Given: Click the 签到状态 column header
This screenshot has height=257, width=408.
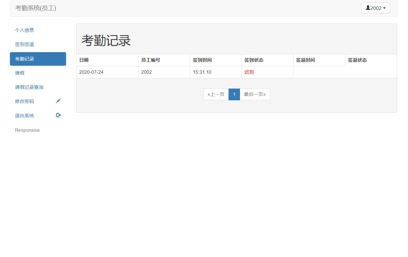Looking at the screenshot, I should pos(254,60).
